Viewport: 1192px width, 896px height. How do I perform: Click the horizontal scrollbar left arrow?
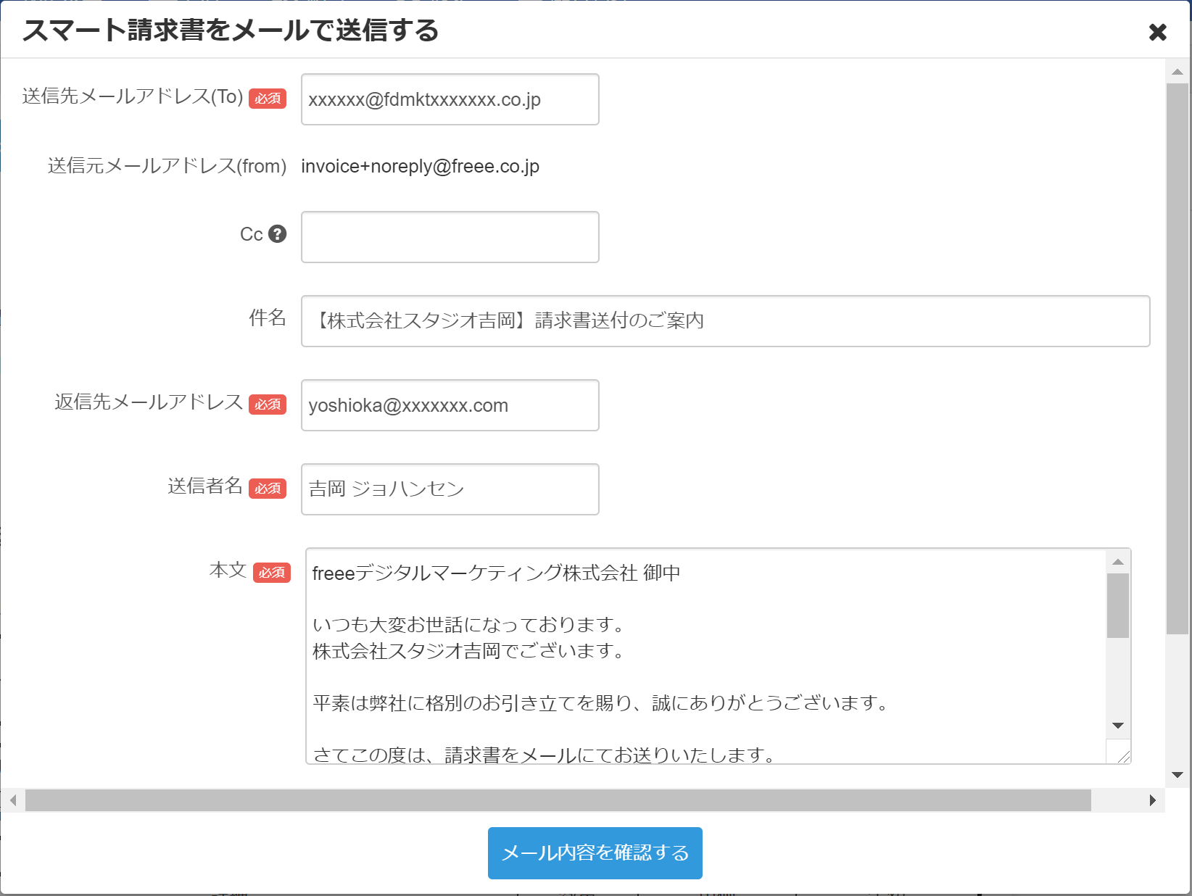point(12,800)
